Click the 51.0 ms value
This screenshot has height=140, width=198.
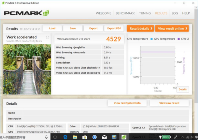coord(108,73)
